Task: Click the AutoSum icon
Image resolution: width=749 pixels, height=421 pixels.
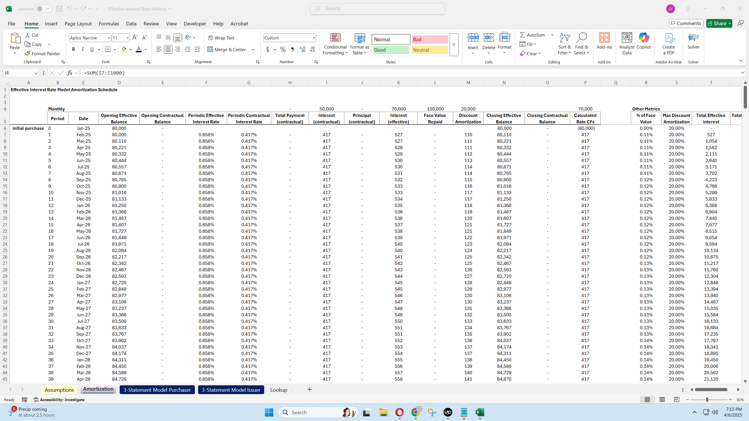Action: coord(523,34)
